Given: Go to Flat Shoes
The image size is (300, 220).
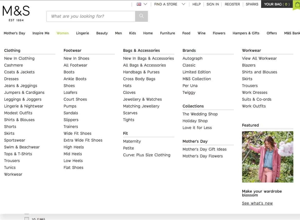Looking at the screenshot, I should coord(74,167).
